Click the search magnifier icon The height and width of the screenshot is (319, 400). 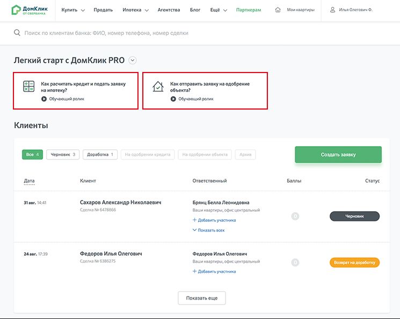(17, 33)
